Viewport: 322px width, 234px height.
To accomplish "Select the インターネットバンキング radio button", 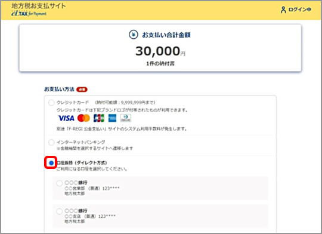I will coord(51,142).
